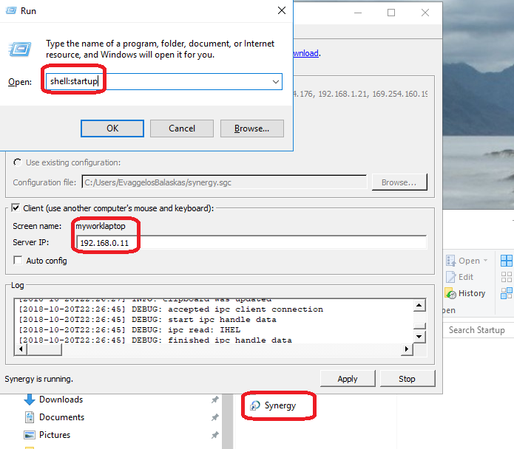Image resolution: width=514 pixels, height=449 pixels.
Task: Select 'Use existing configuration' radio button
Action: pos(18,162)
